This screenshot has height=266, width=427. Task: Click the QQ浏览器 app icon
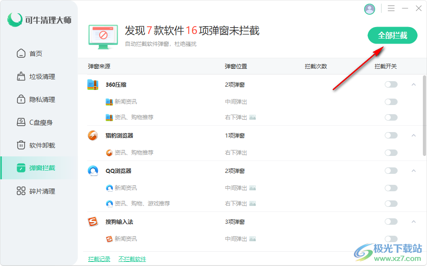point(93,171)
